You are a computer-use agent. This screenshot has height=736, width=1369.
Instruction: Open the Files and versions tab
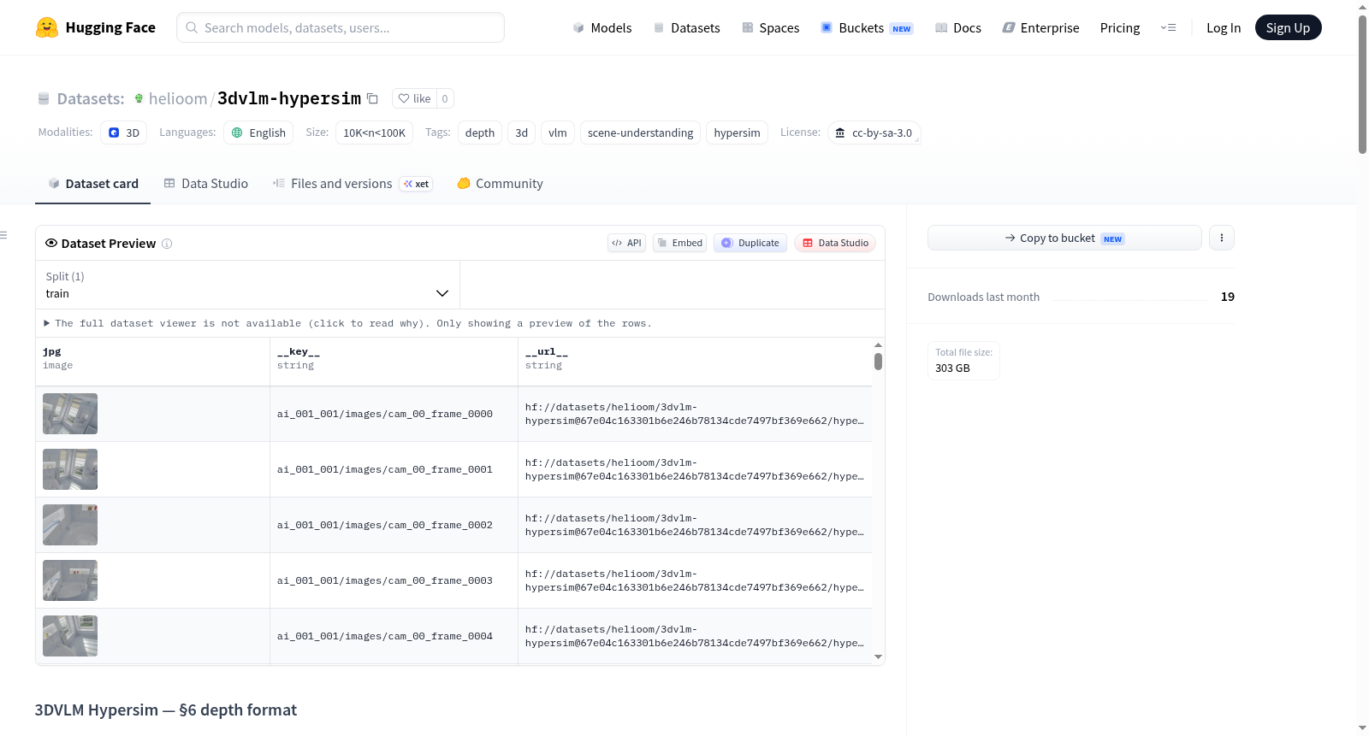[352, 183]
